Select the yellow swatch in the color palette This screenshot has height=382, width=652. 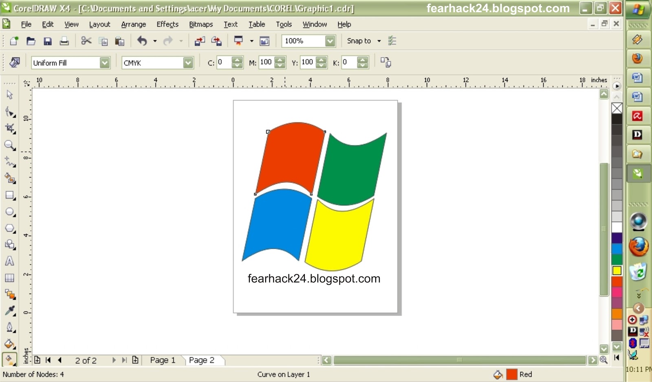point(617,270)
